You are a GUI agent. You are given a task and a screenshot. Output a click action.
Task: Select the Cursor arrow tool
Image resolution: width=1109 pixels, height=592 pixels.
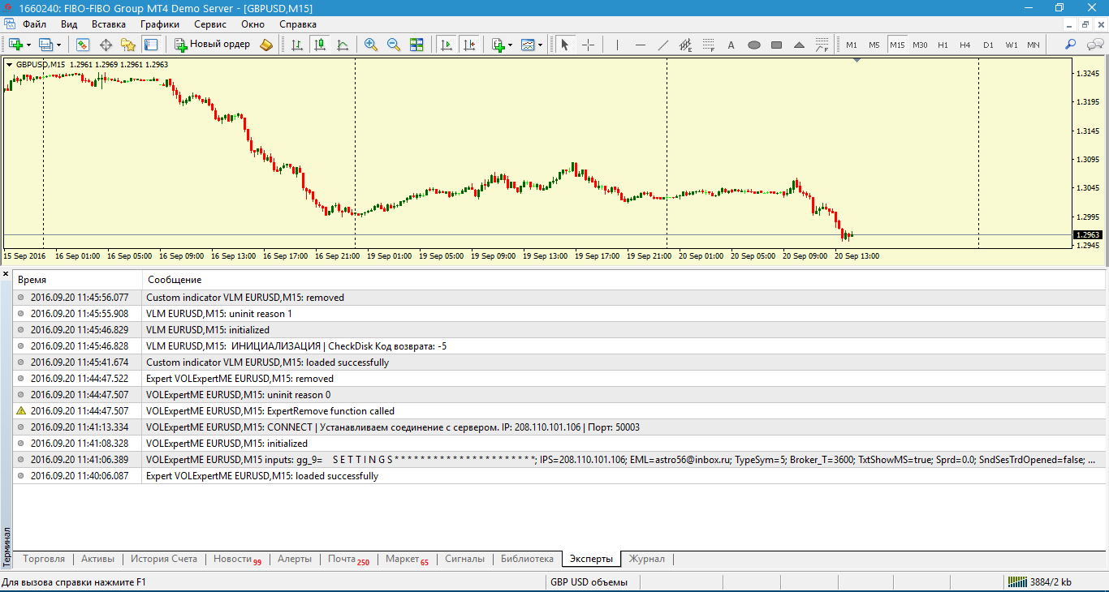click(x=566, y=45)
